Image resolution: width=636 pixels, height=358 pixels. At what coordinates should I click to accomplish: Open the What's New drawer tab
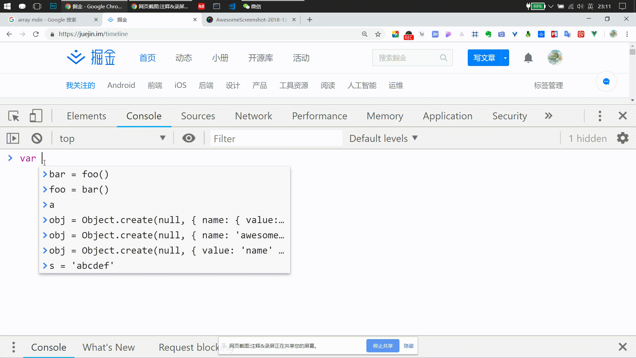point(109,347)
